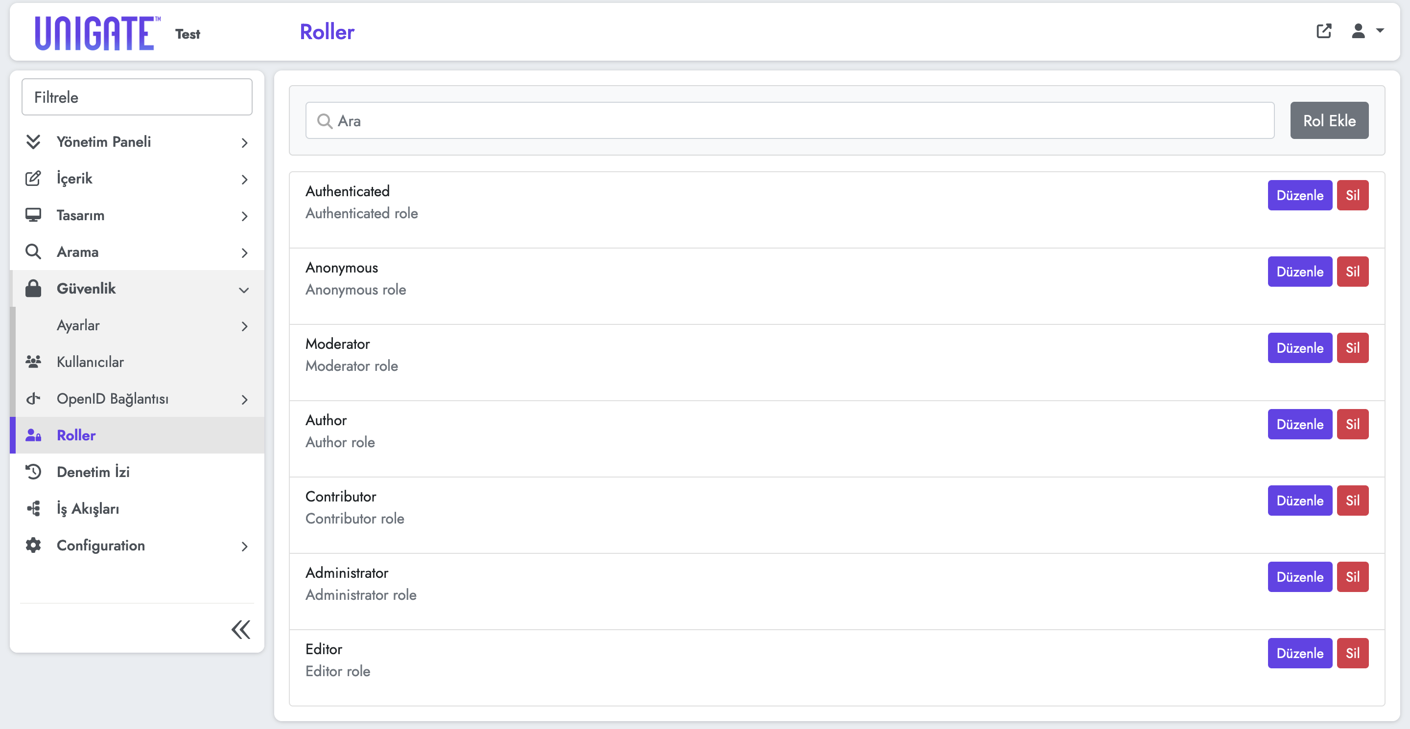This screenshot has height=729, width=1410.
Task: Edit the Contributor role with Düzenle
Action: click(1299, 501)
